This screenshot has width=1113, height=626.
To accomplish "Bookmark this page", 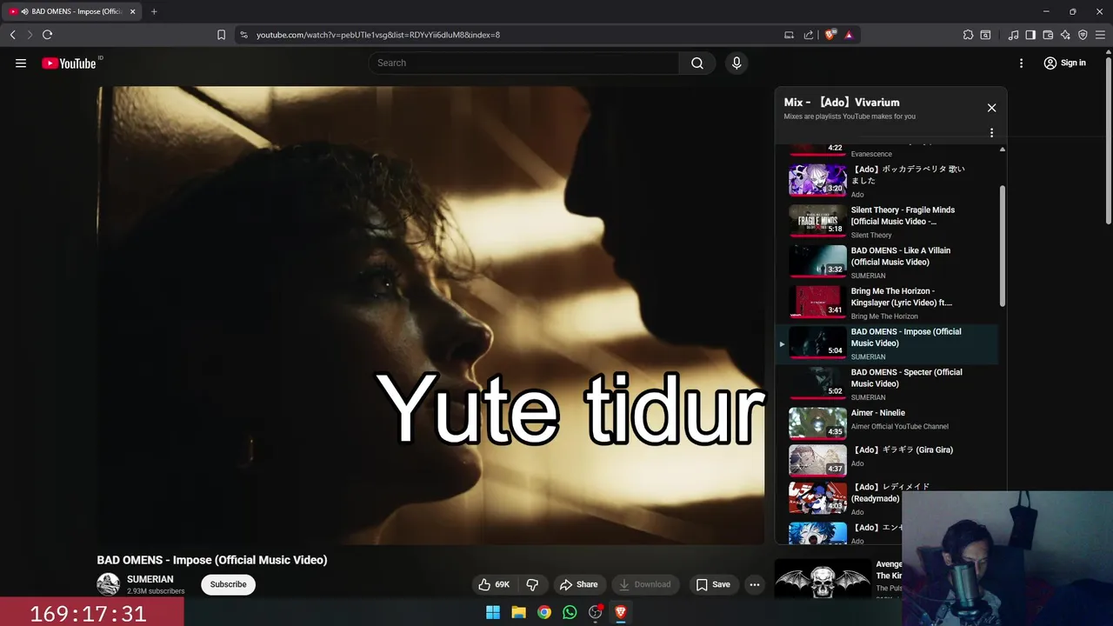I will tap(221, 35).
